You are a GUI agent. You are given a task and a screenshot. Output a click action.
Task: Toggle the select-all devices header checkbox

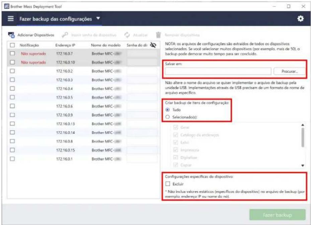tap(12, 45)
